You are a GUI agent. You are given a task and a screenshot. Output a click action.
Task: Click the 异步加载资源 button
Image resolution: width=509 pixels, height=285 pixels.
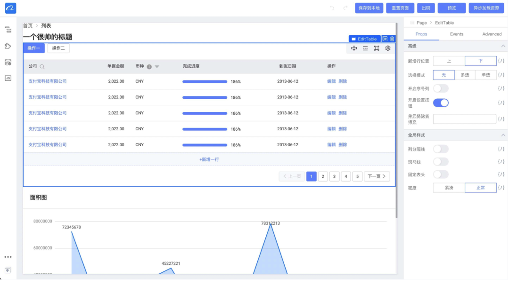[x=486, y=8]
